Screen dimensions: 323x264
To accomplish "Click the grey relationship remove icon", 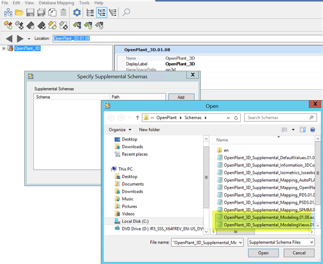I will [x=99, y=25].
